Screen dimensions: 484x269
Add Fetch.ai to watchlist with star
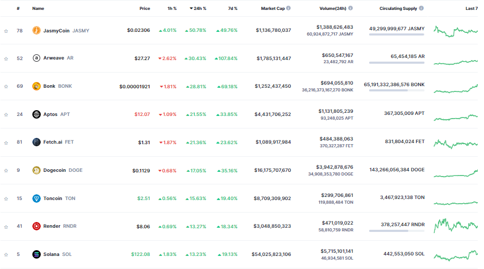(6, 143)
